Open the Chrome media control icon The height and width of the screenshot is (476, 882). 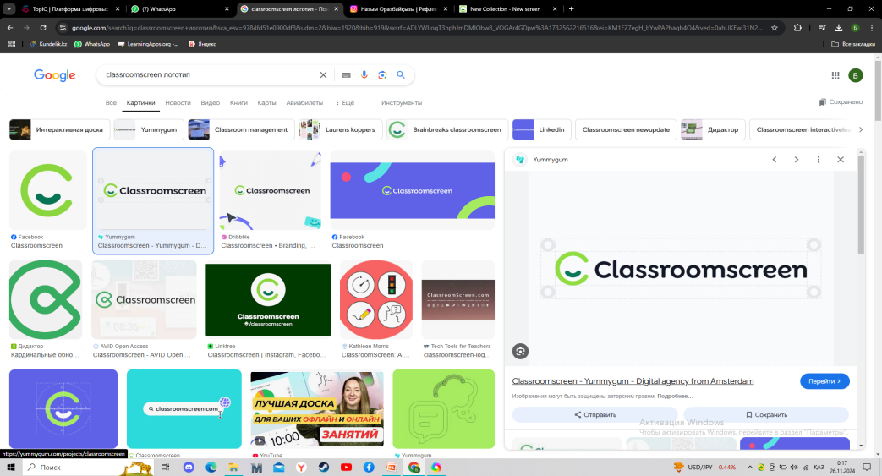click(822, 28)
